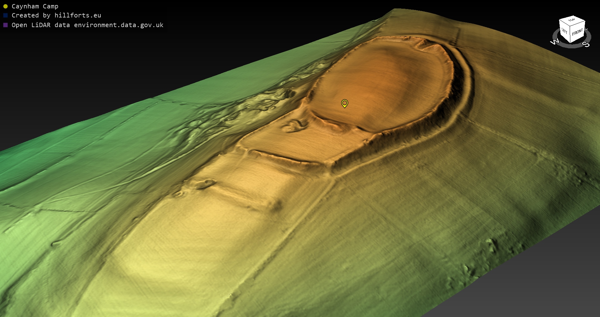
Task: Toggle the yellow Caynham Camp legend dot
Action: tap(5, 6)
